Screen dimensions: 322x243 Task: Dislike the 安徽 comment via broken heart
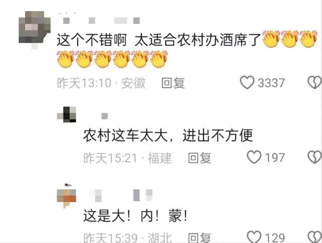(x=314, y=83)
